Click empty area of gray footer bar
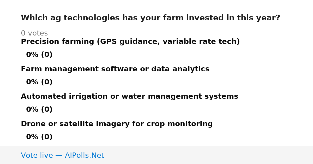 click(209, 155)
